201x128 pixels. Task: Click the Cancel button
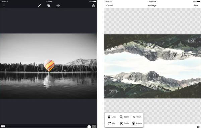[110, 5]
